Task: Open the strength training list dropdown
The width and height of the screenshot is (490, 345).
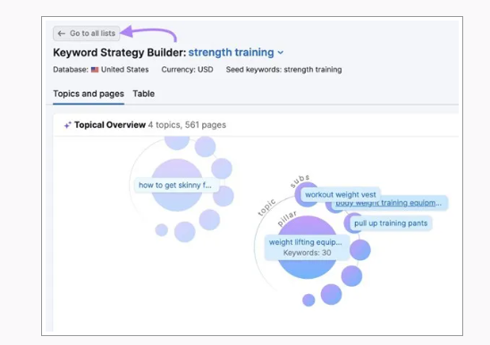Action: (236, 53)
